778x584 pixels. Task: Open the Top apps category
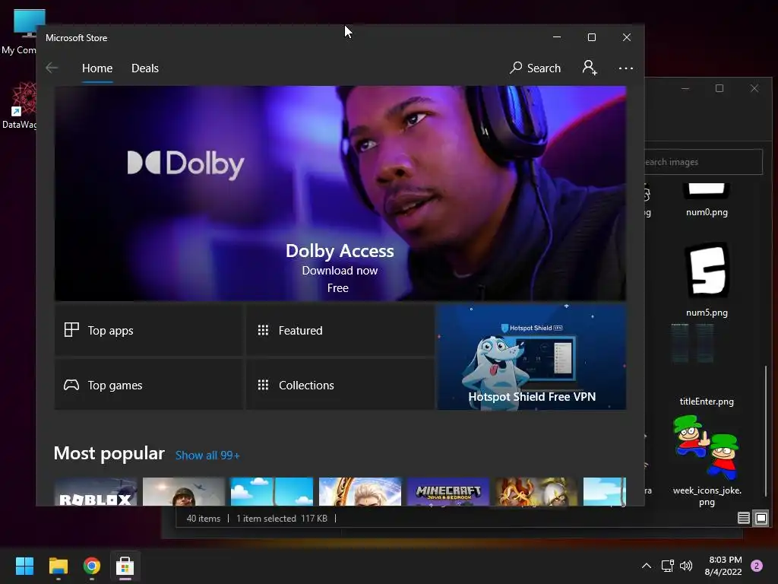pos(149,330)
